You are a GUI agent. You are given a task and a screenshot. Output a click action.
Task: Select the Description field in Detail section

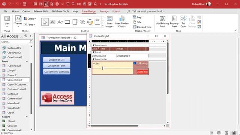(132, 56)
